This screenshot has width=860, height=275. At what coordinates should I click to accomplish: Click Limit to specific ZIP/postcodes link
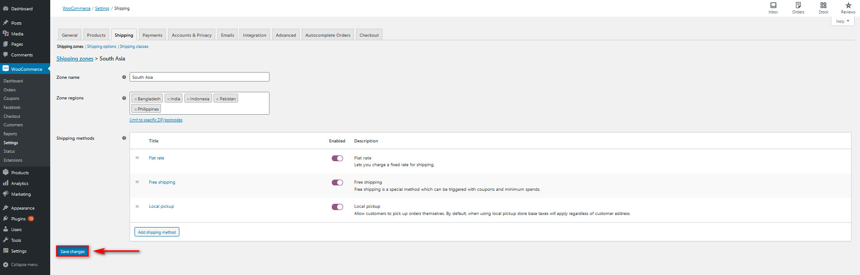tap(156, 120)
